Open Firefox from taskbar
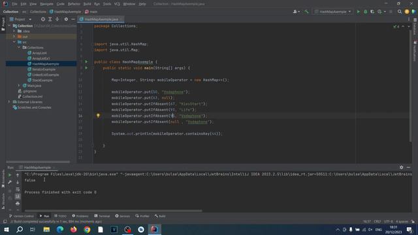The height and width of the screenshot is (235, 418). (74, 229)
